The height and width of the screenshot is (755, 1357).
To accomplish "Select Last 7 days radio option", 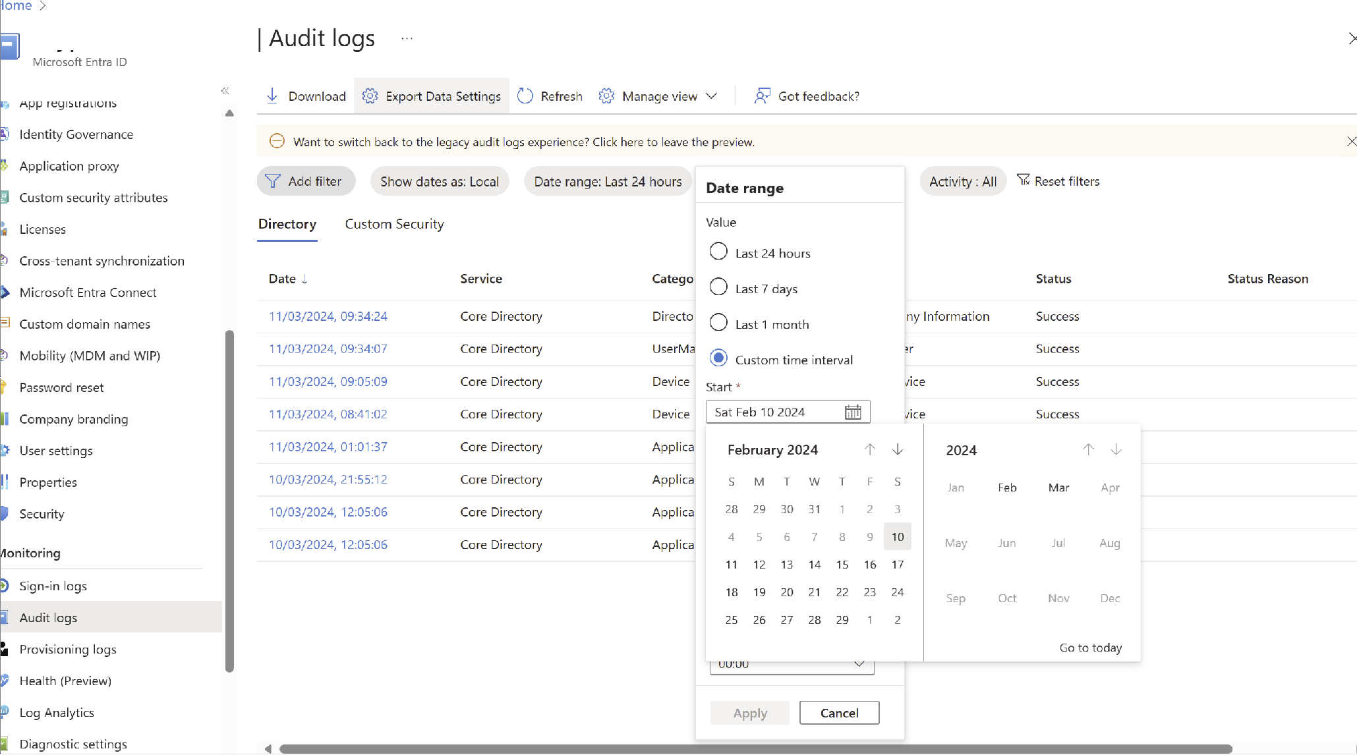I will 718,287.
